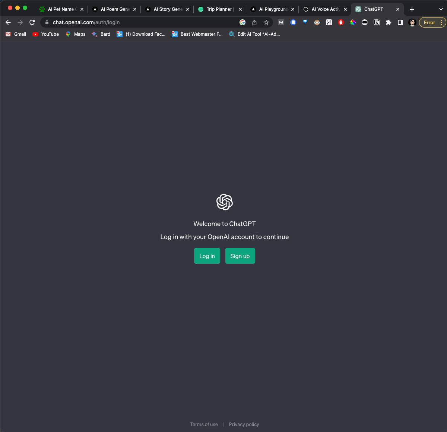
Task: Switch to the AI Pet Name tab
Action: coord(61,9)
